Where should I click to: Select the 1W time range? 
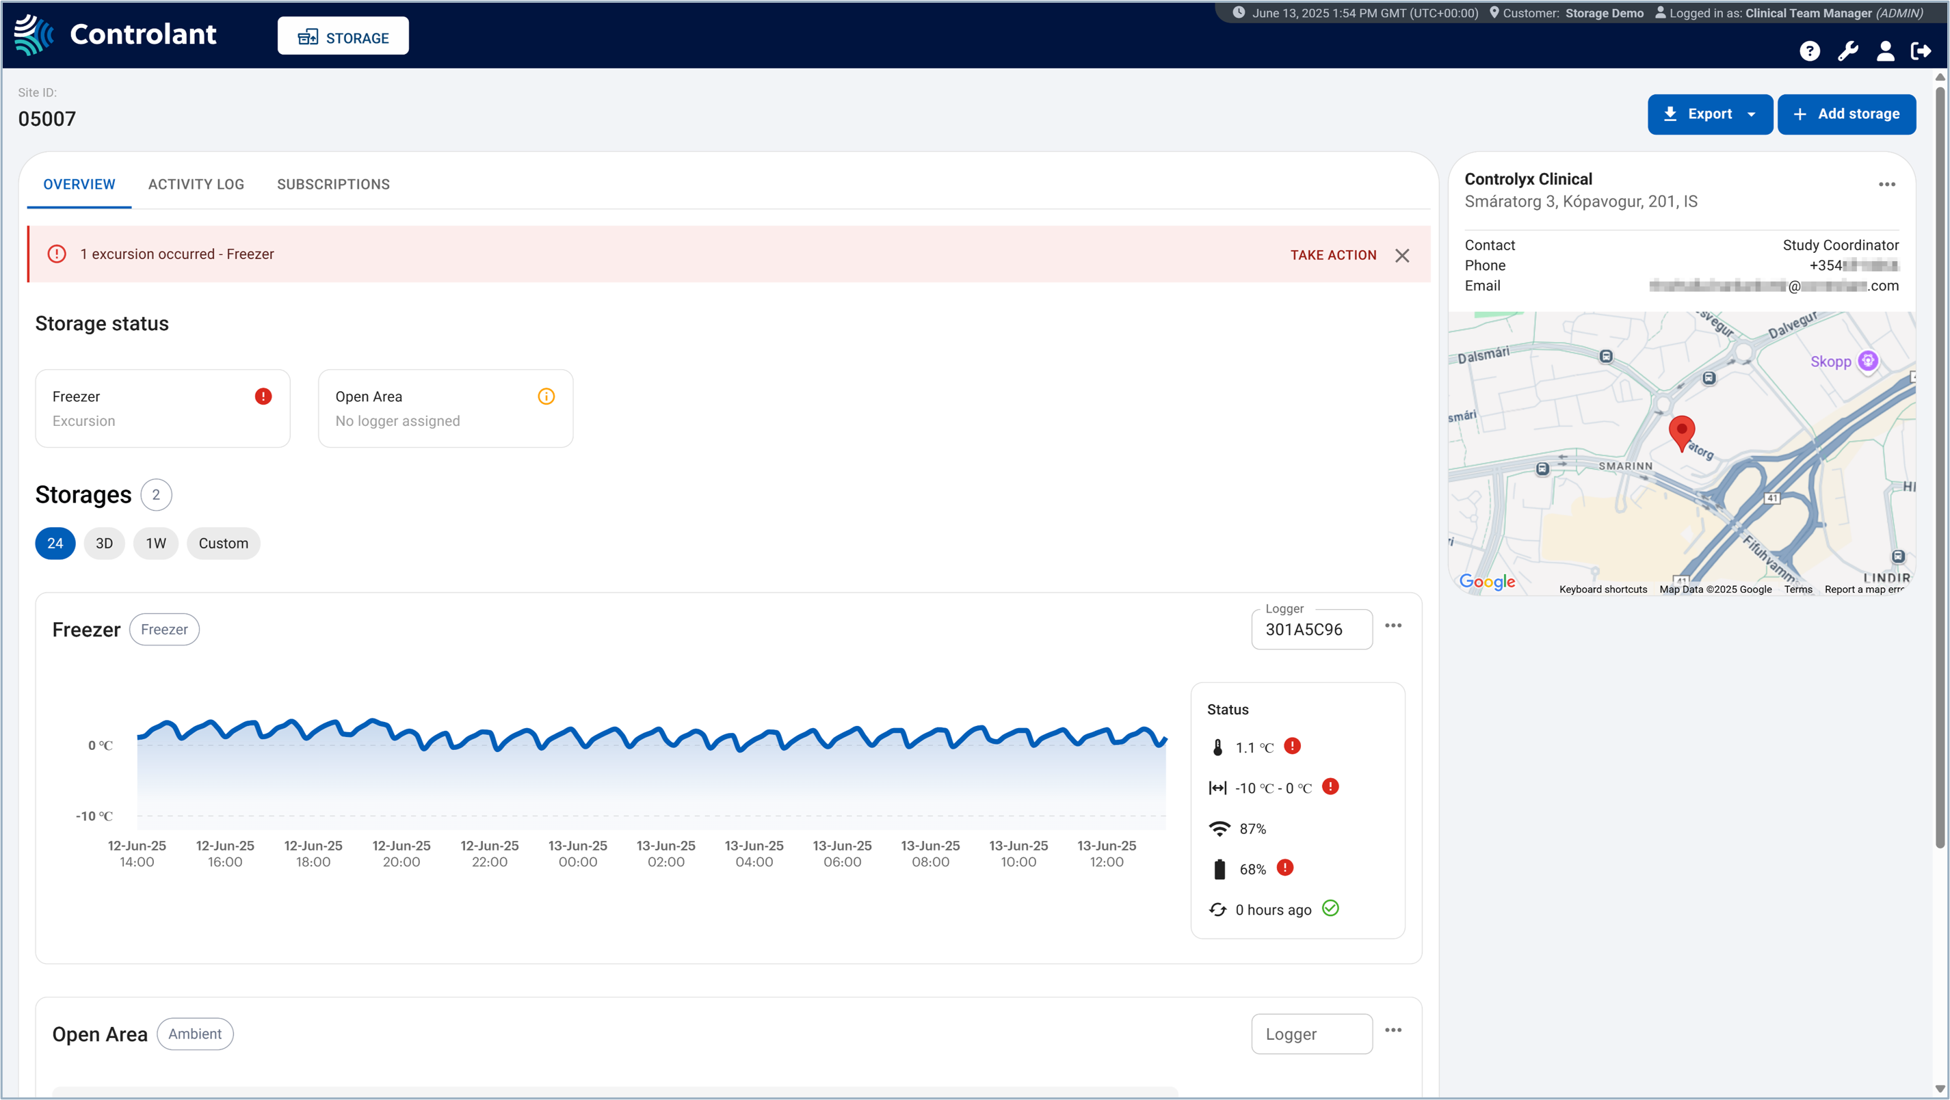(156, 544)
